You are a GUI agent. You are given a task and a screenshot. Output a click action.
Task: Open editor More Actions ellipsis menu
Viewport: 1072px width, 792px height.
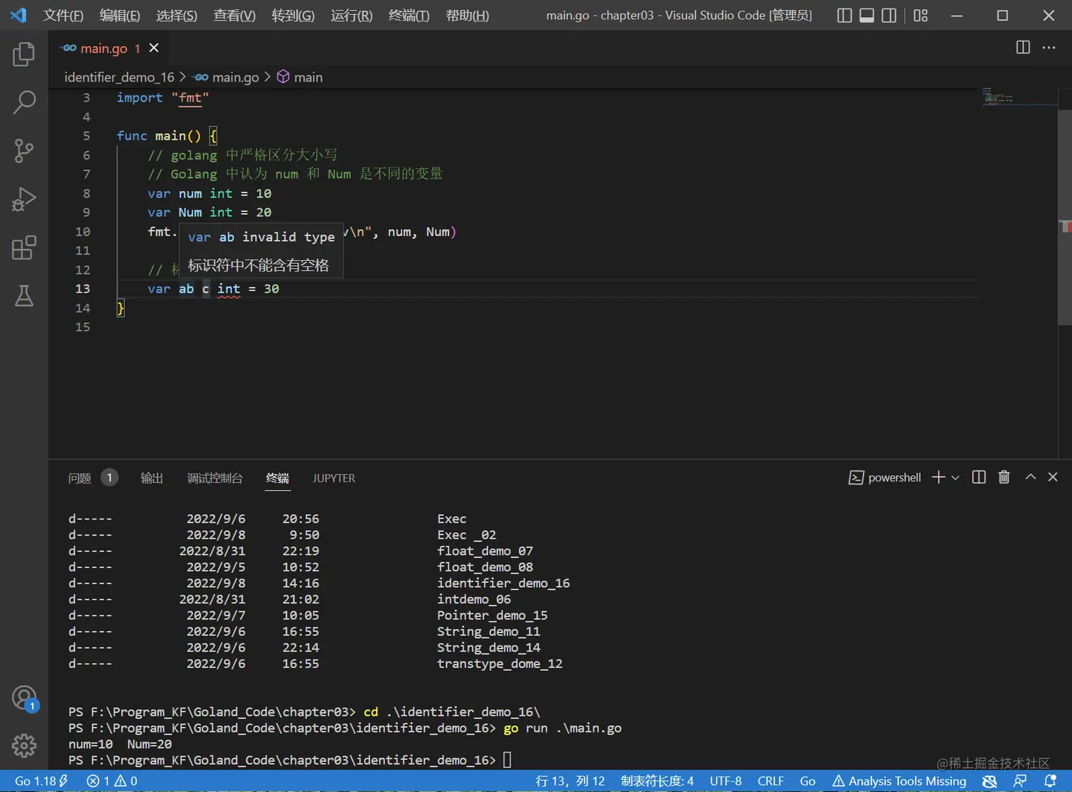(x=1049, y=48)
